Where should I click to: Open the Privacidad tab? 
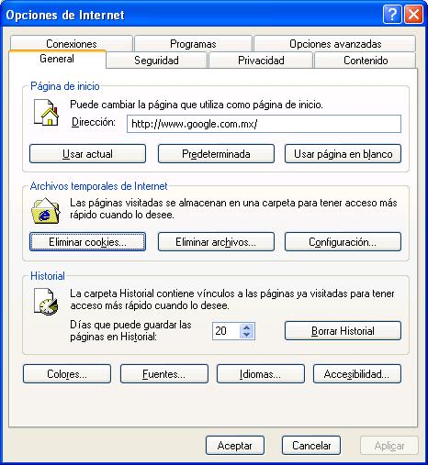click(261, 61)
